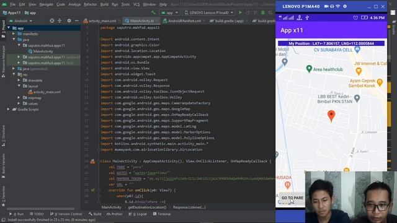Toggle the Run tool window button
This screenshot has height=223, width=397.
tap(17, 214)
